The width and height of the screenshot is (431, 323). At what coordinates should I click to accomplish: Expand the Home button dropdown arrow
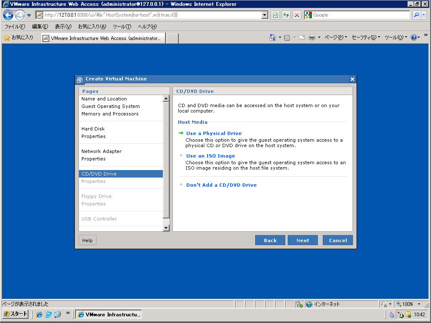[280, 38]
